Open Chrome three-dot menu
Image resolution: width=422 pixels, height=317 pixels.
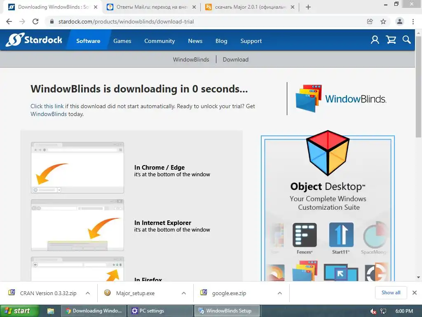pyautogui.click(x=413, y=21)
